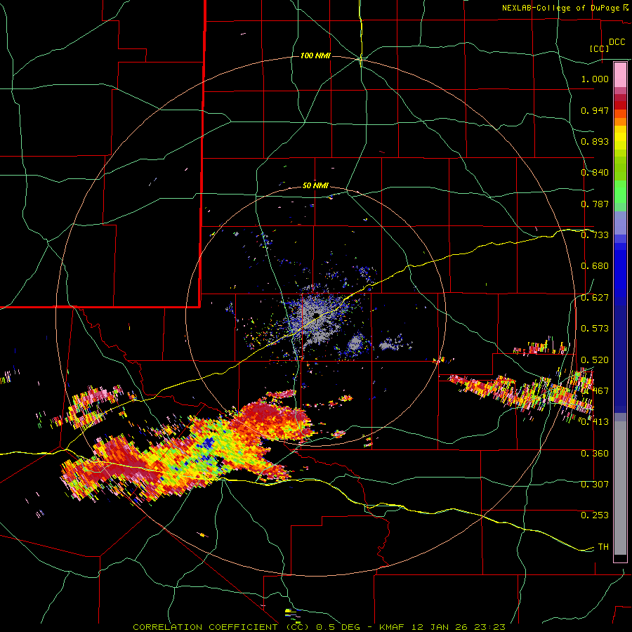Pick the large gray color bar segment

click(x=620, y=488)
